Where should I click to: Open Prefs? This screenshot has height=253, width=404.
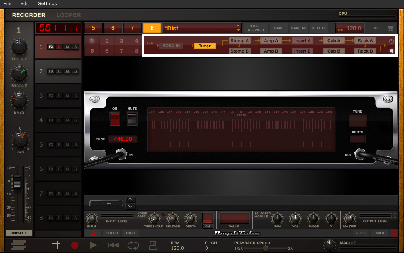click(112, 233)
